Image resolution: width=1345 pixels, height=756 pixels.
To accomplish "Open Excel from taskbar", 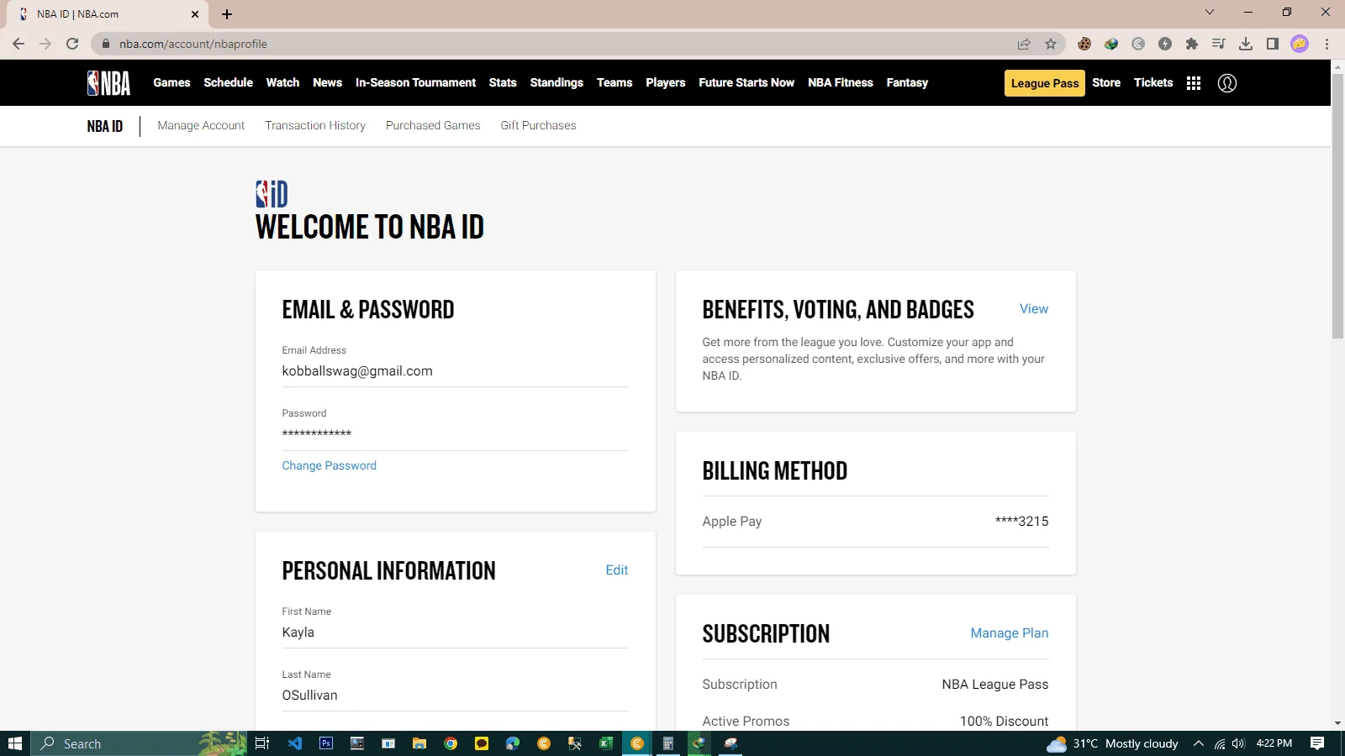I will coord(606,743).
